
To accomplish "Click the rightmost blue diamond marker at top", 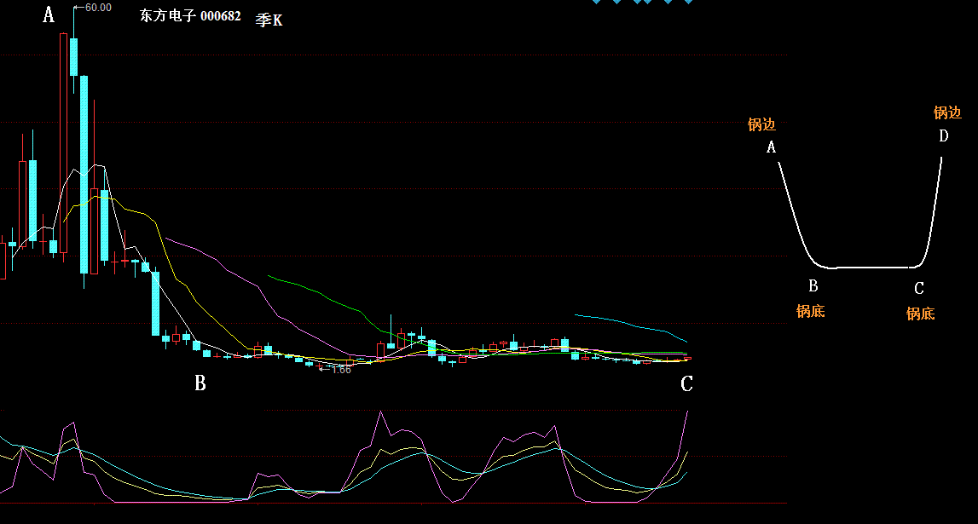I will (x=688, y=2).
